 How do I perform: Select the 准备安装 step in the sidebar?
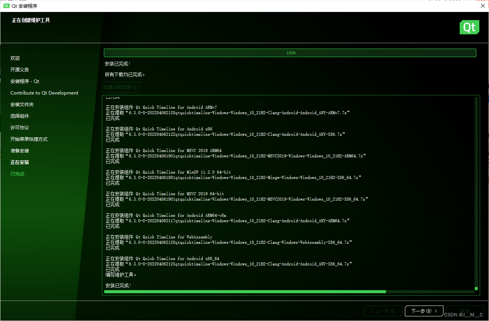pyautogui.click(x=20, y=151)
